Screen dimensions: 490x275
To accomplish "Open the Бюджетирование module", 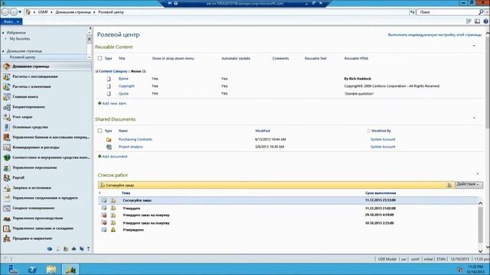I will 29,107.
